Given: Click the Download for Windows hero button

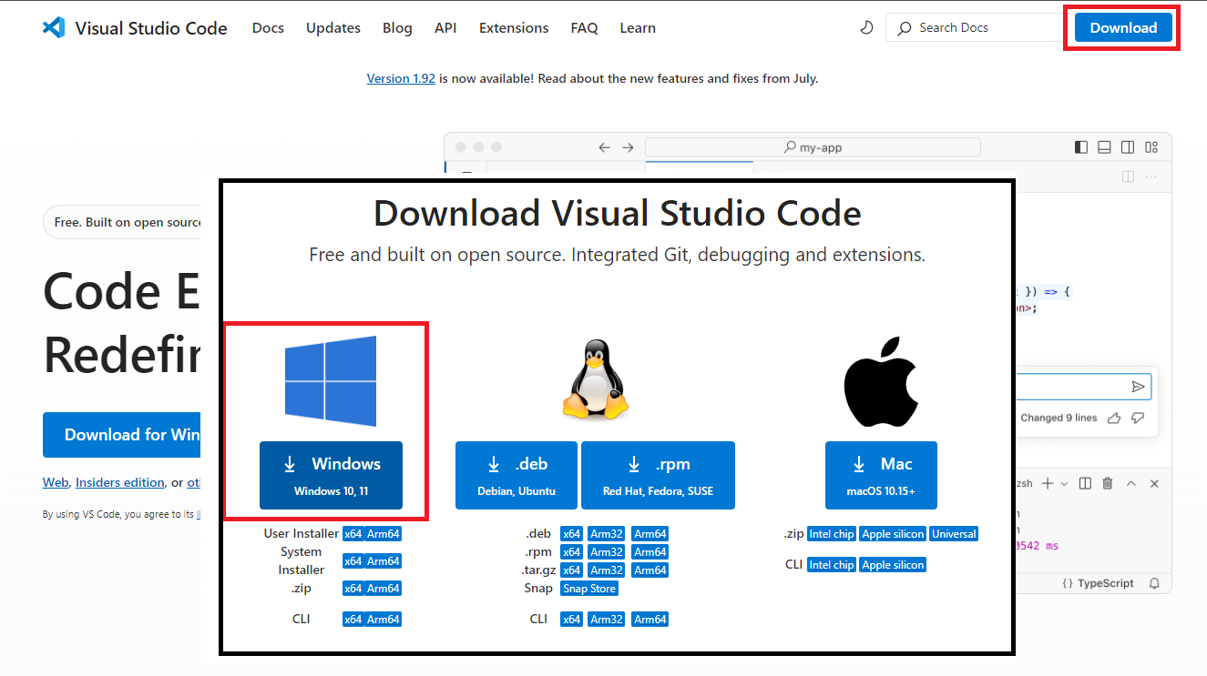Looking at the screenshot, I should (122, 435).
